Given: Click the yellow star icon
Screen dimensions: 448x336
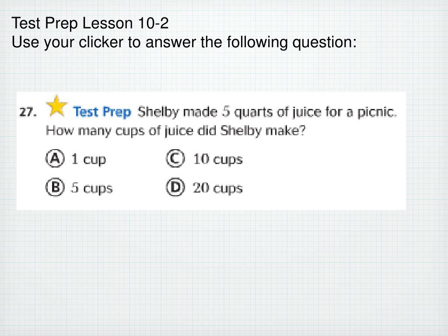Looking at the screenshot, I should click(x=57, y=106).
